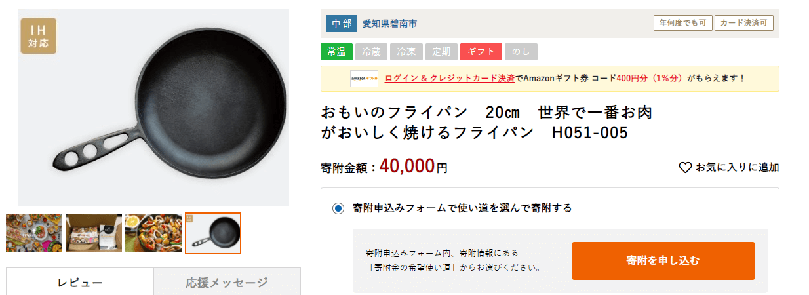
Task: Show the boxed package thumbnail
Action: [94, 233]
